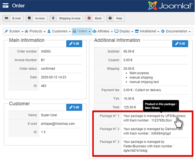This screenshot has width=195, height=160.
Task: Click the coupon value 0,00 €
Action: pos(128,60)
